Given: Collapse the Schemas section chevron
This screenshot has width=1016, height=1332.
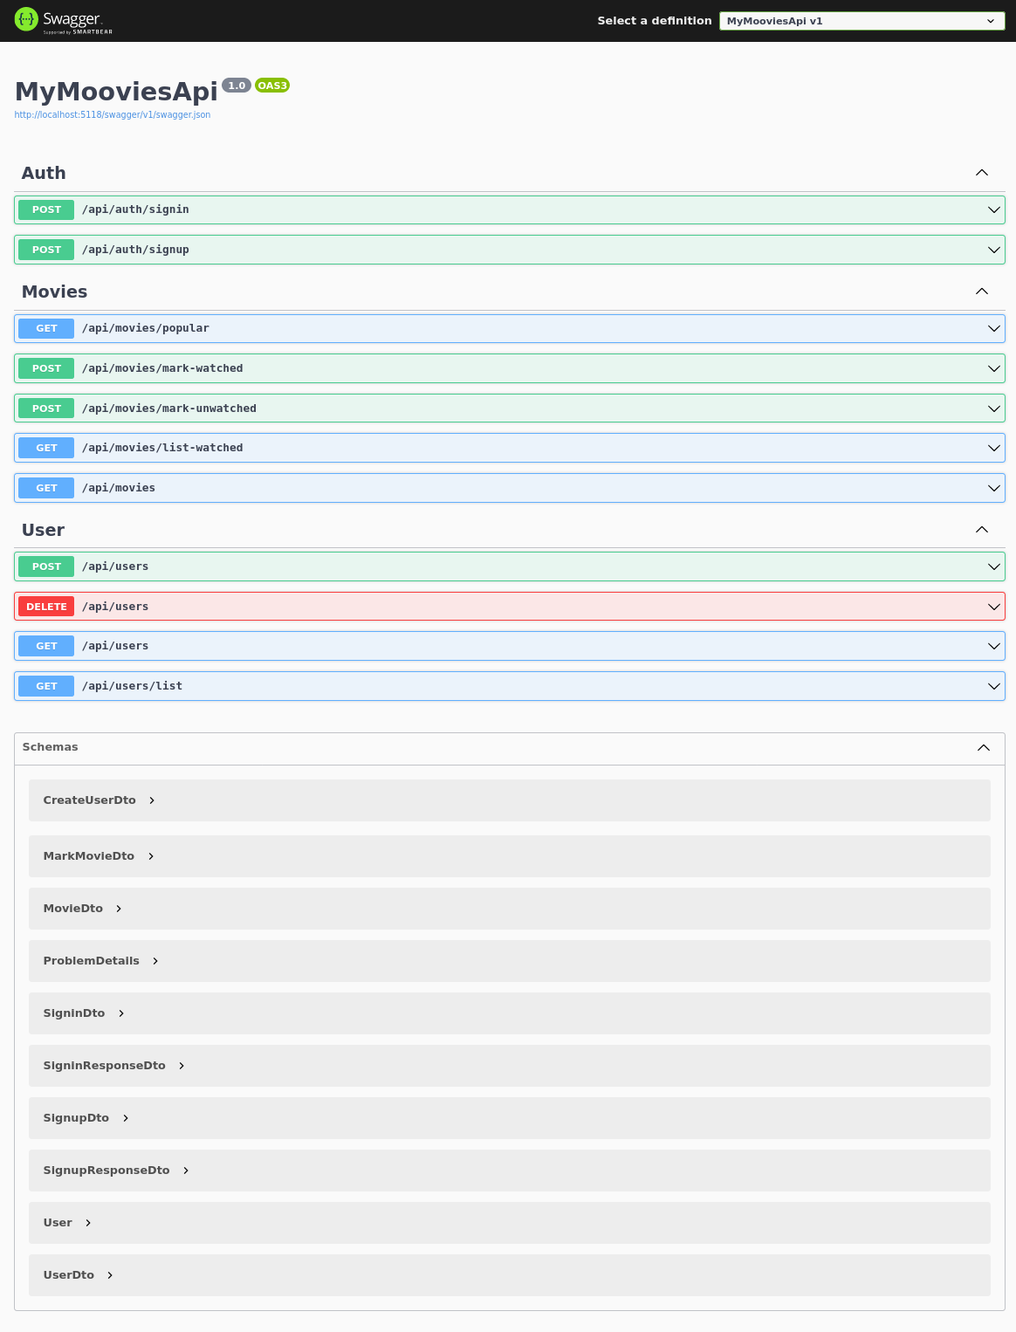Looking at the screenshot, I should click(984, 747).
